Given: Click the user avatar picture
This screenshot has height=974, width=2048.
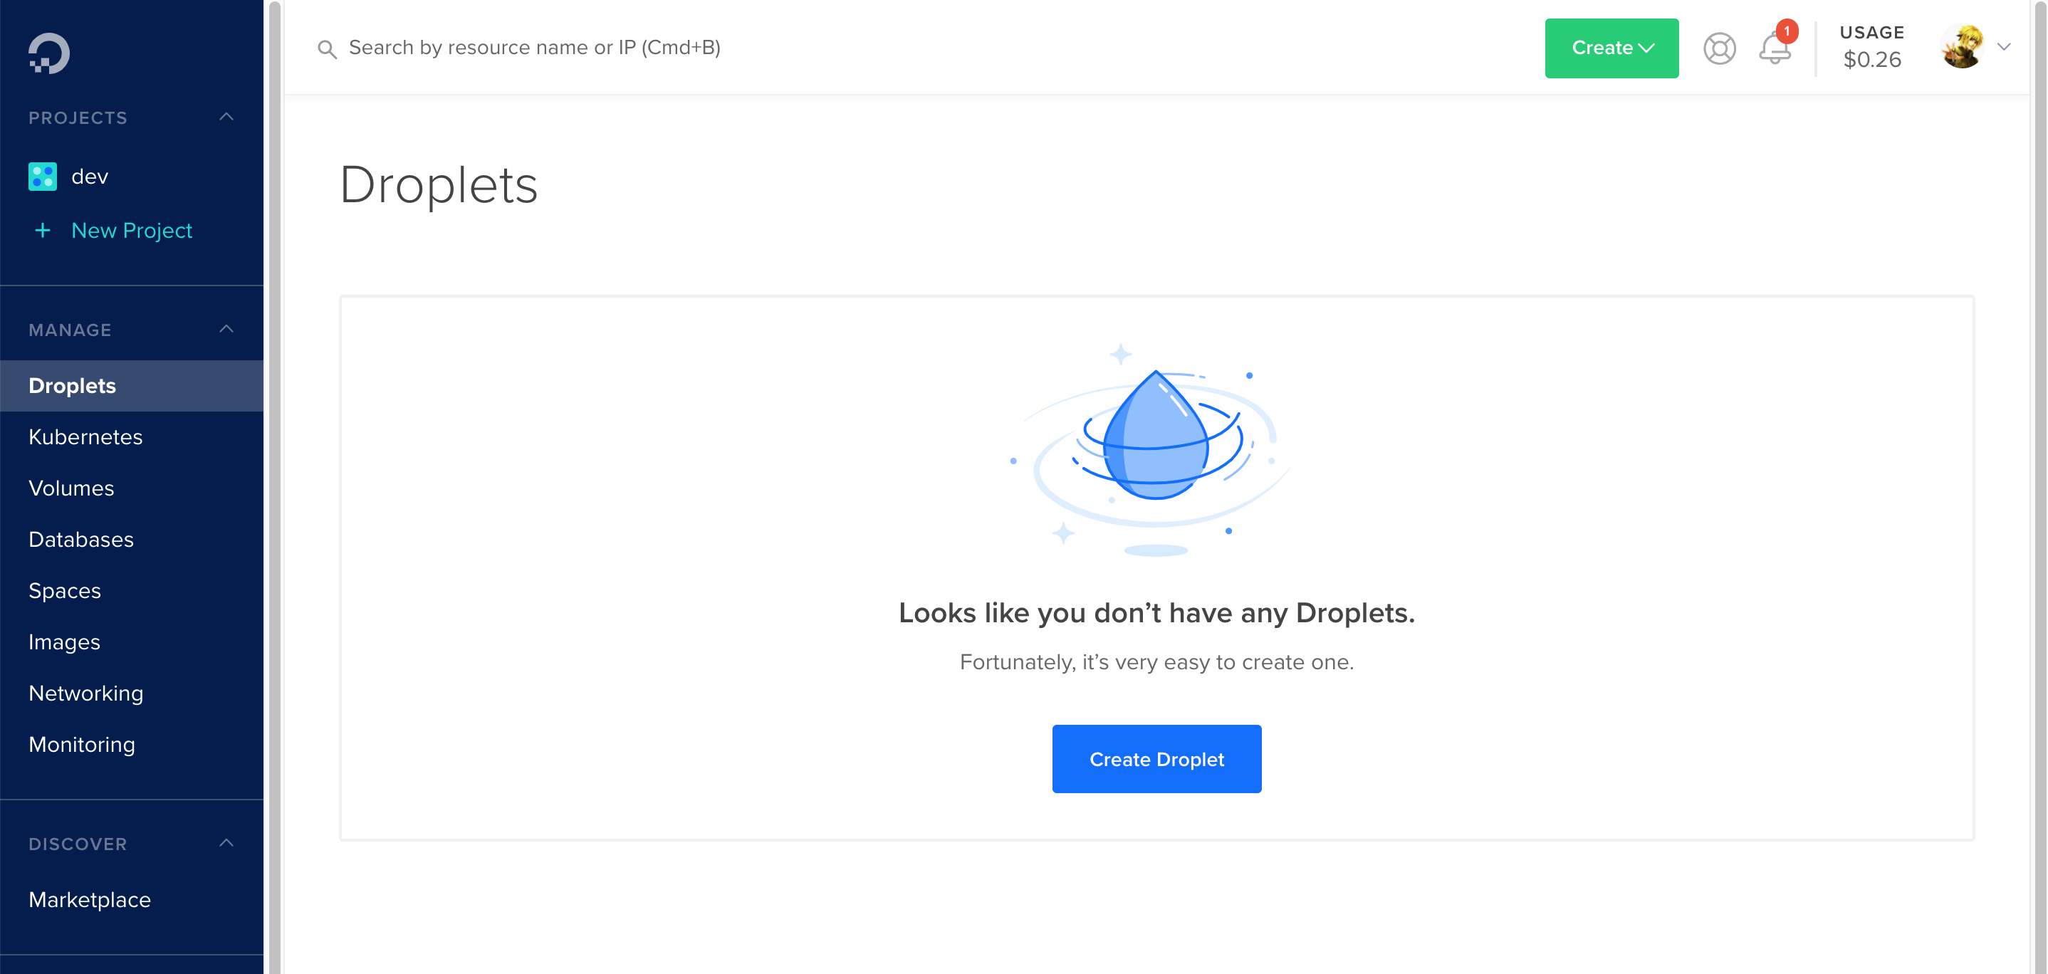Looking at the screenshot, I should pos(1962,47).
